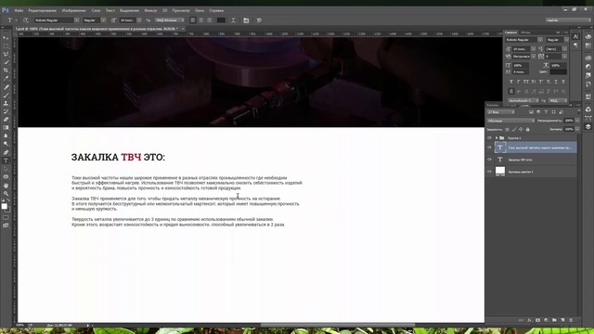
Task: Click the layer fill value field
Action: coord(569,130)
